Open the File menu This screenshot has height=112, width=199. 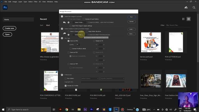pos(6,2)
